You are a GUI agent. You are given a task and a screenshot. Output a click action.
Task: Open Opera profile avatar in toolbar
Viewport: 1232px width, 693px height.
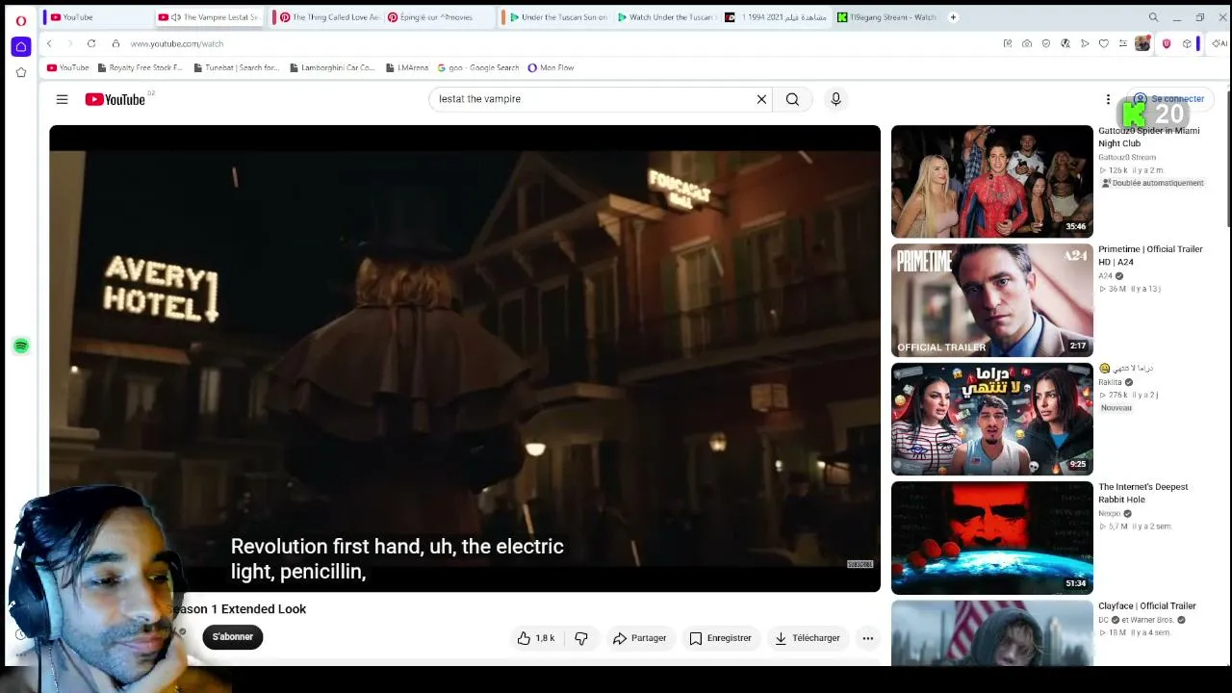pyautogui.click(x=1142, y=43)
